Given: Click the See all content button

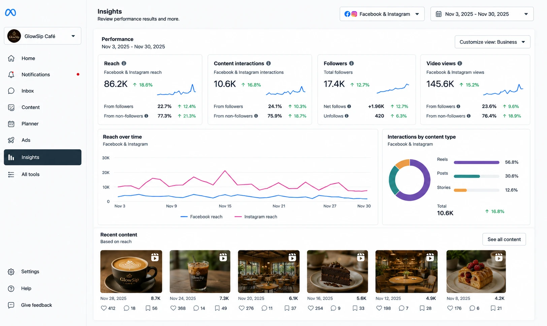Looking at the screenshot, I should 504,239.
